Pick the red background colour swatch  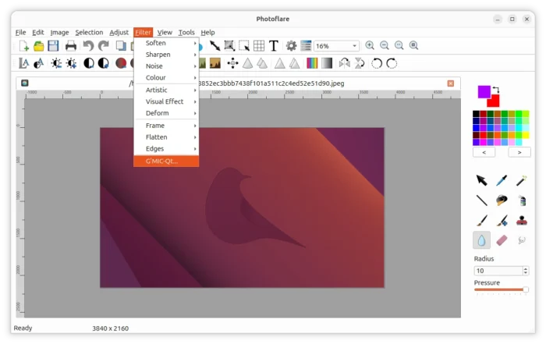[x=494, y=102]
